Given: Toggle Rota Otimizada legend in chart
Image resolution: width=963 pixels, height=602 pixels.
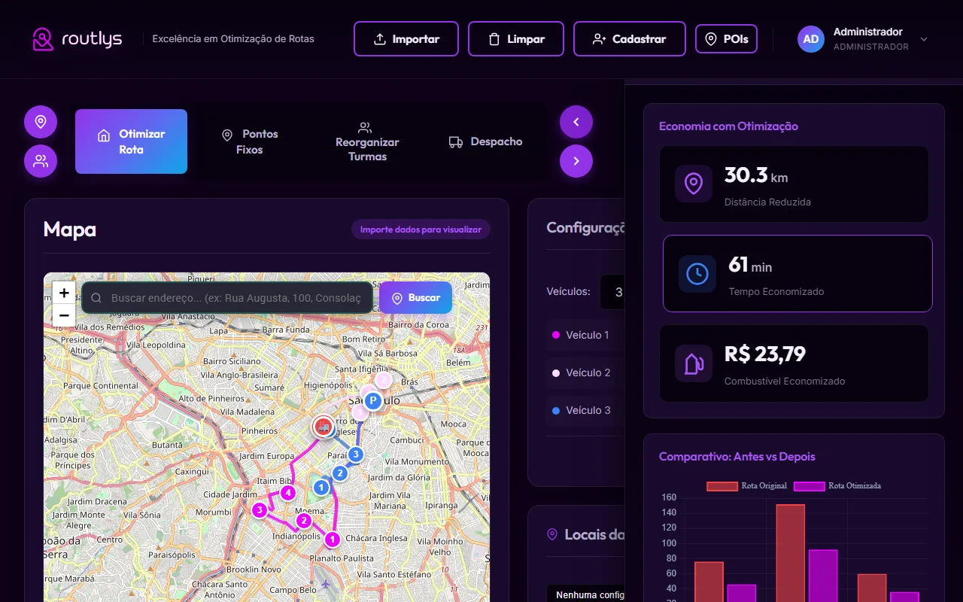Looking at the screenshot, I should pyautogui.click(x=837, y=486).
